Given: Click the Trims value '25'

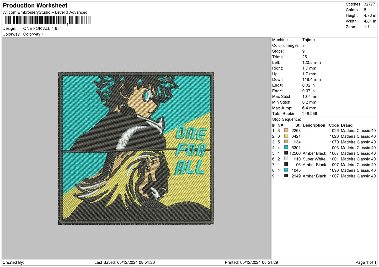Looking at the screenshot, I should (305, 57).
